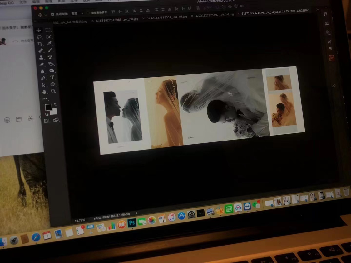Select the Brush tool
Screen dimensions: 351x263
click(50, 50)
